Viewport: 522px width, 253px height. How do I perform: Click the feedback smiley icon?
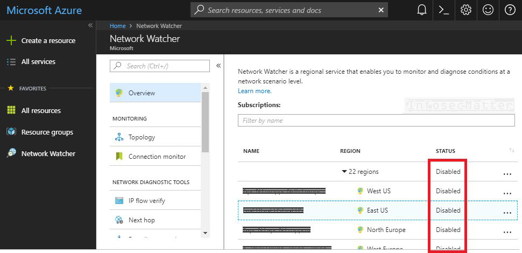point(488,10)
